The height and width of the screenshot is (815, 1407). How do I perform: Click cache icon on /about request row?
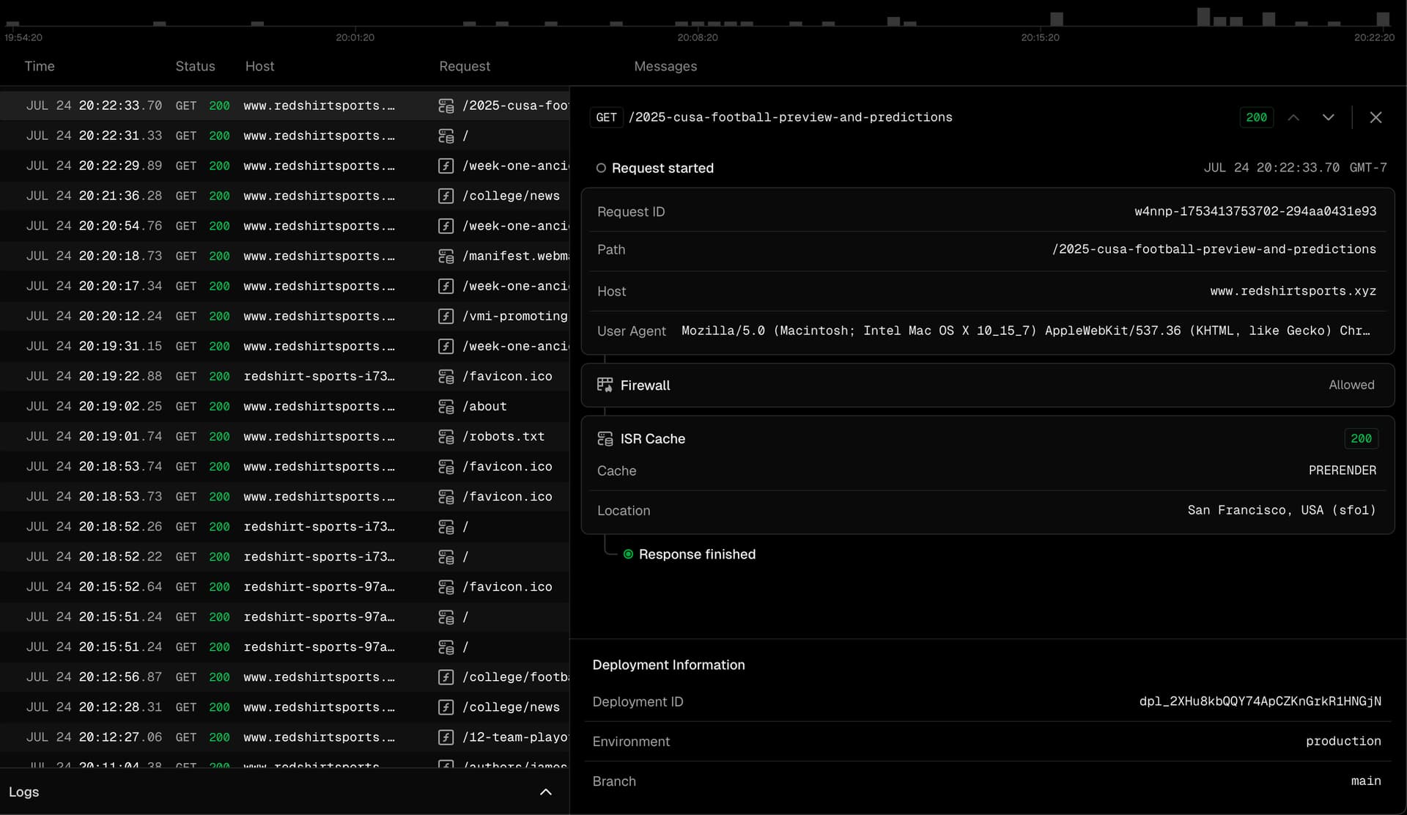[446, 407]
